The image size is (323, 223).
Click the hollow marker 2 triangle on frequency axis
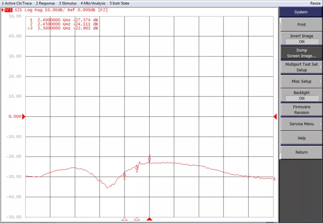(137, 219)
